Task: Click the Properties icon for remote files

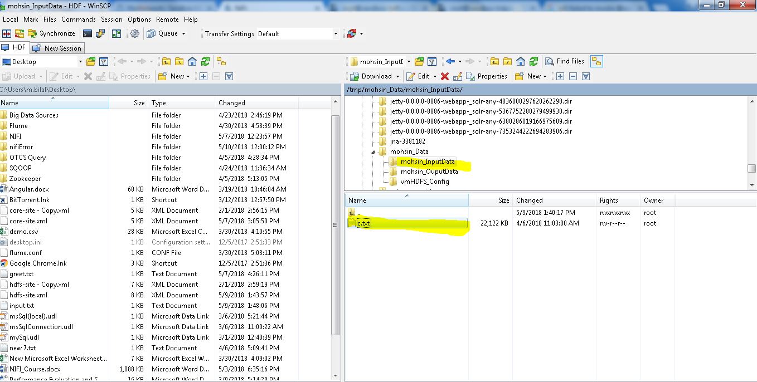Action: click(470, 76)
